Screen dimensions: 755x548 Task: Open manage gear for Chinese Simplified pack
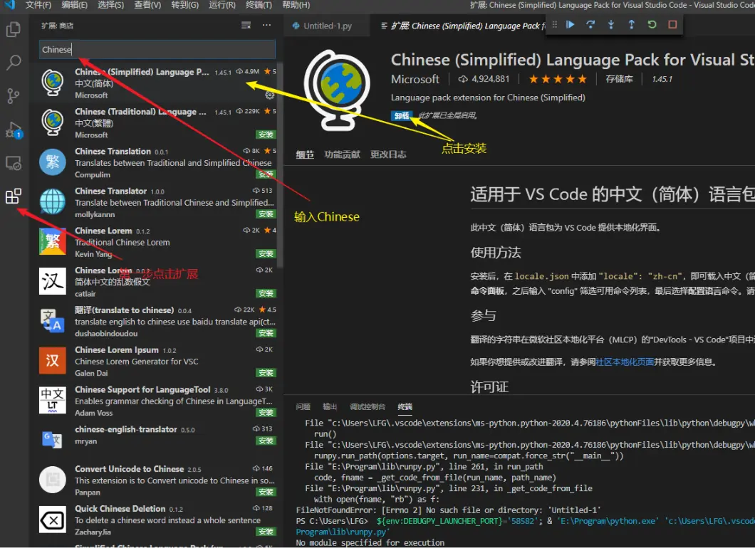coord(270,95)
